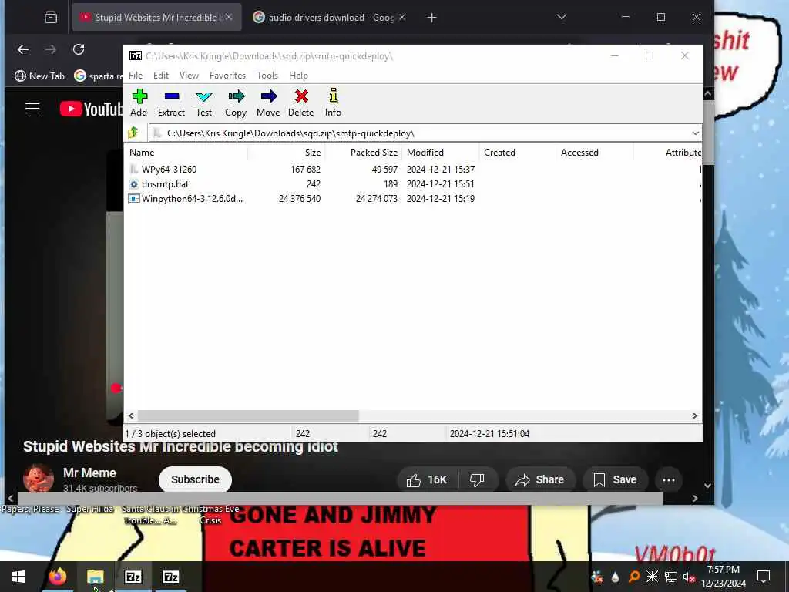Expand the 7-Zip address path dropdown
This screenshot has height=592, width=789.
tap(696, 133)
